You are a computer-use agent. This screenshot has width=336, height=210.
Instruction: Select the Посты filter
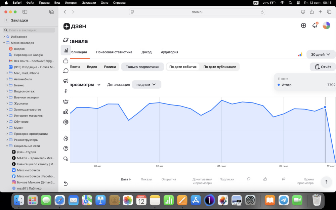[75, 67]
